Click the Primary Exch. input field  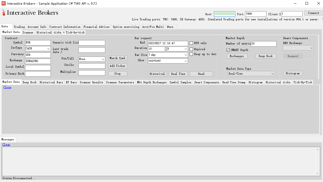pyautogui.click(x=38, y=74)
